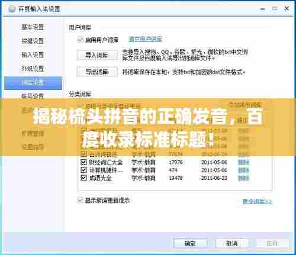Select the 计算机硬件... row name
Image resolution: width=296 pixels, height=255 pixels.
pyautogui.click(x=106, y=170)
